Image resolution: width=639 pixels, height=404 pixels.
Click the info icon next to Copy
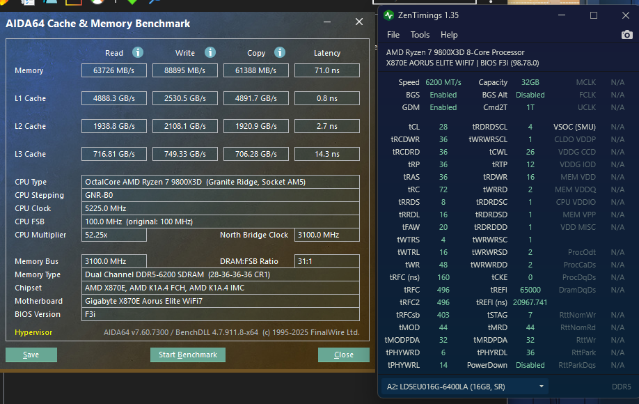(x=280, y=52)
